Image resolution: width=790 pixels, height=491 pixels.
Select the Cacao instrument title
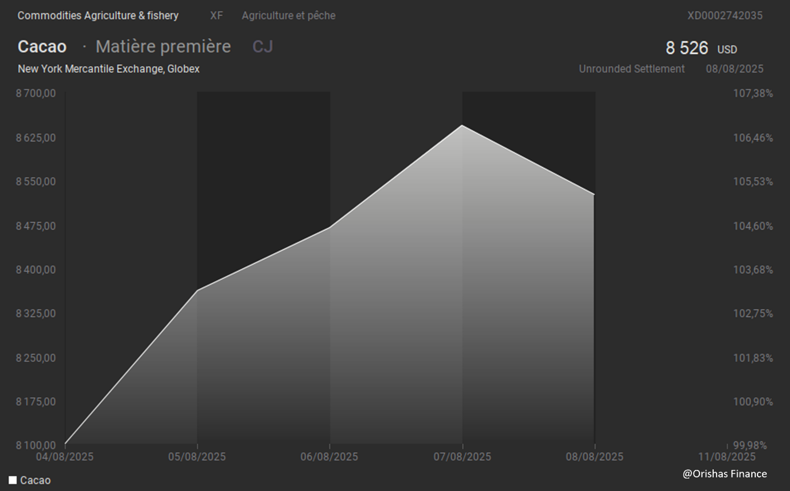coord(42,47)
